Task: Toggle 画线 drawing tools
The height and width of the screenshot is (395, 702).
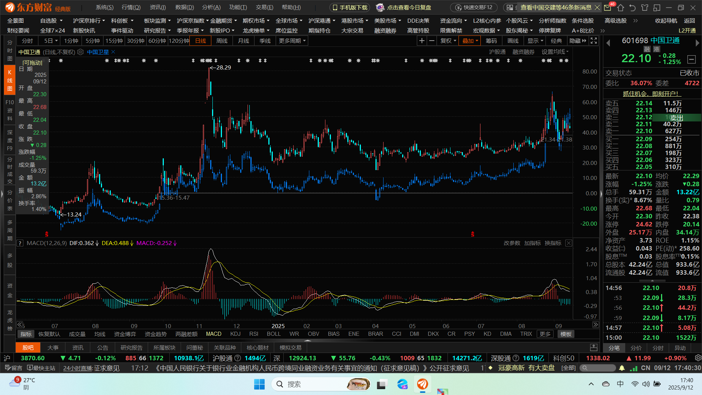Action: pos(513,41)
